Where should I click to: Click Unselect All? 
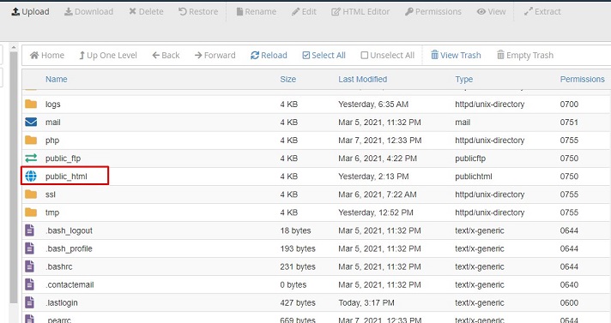[x=387, y=55]
